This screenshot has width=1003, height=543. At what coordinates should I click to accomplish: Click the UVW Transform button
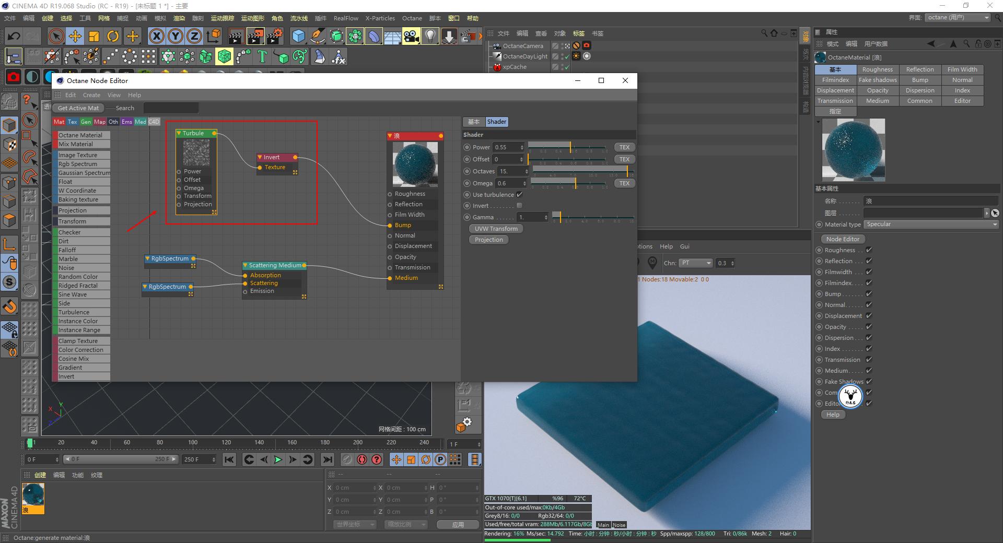coord(496,229)
